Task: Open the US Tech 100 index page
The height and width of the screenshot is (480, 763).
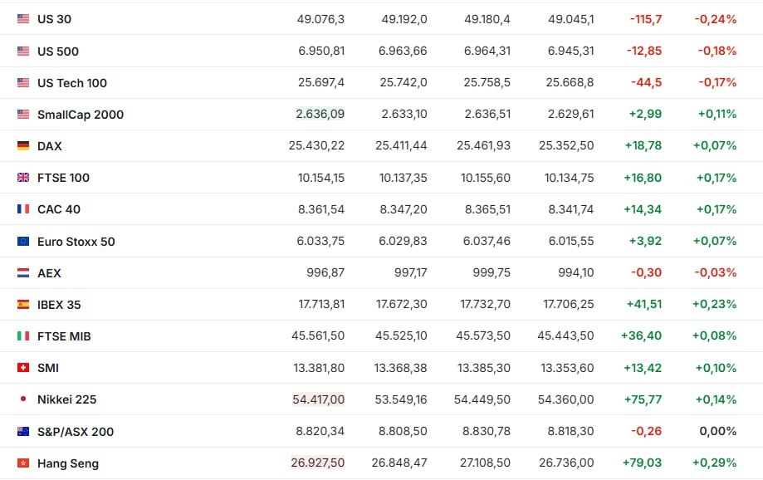Action: point(72,83)
